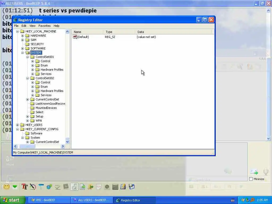Image resolution: width=272 pixels, height=204 pixels.
Task: Click the grey dictionary book icon in BeeBEEP toolbar
Action: (66, 187)
